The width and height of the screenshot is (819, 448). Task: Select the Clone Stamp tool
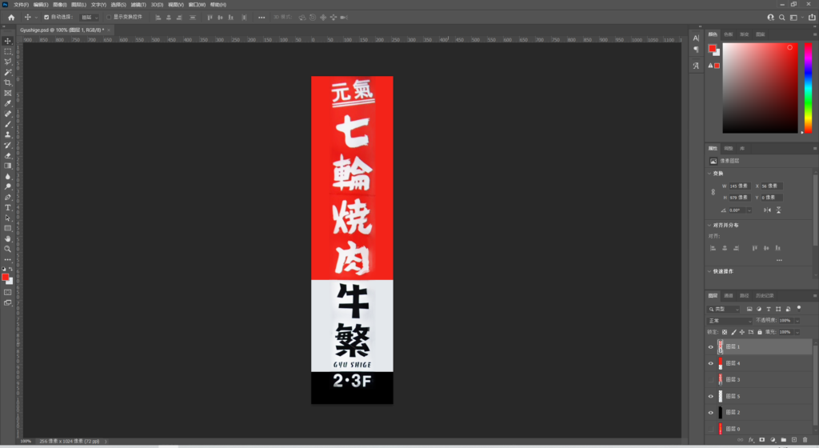coord(7,134)
